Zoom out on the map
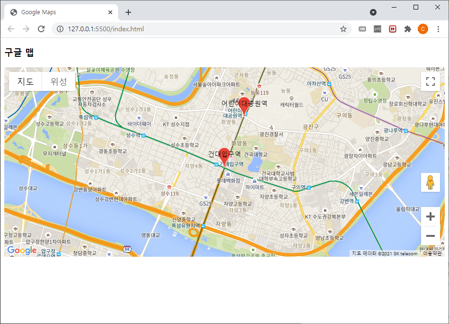 (431, 236)
